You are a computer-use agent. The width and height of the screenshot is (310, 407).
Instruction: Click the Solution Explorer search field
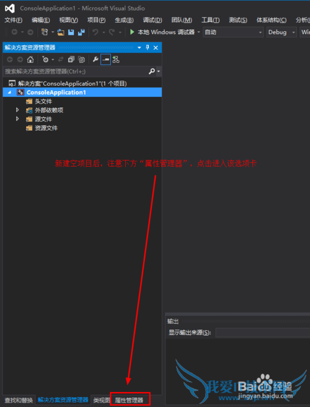(x=75, y=71)
